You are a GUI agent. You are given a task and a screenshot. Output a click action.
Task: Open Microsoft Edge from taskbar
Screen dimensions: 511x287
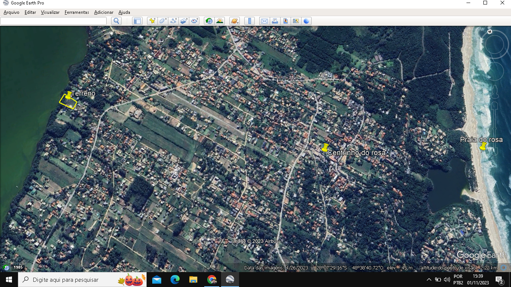pyautogui.click(x=175, y=280)
